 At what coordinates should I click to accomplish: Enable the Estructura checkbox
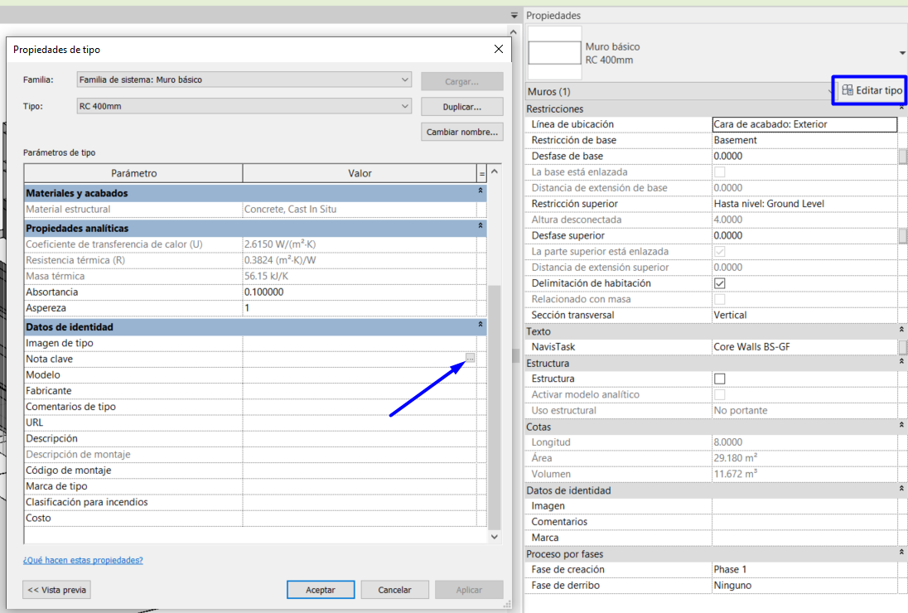point(719,379)
